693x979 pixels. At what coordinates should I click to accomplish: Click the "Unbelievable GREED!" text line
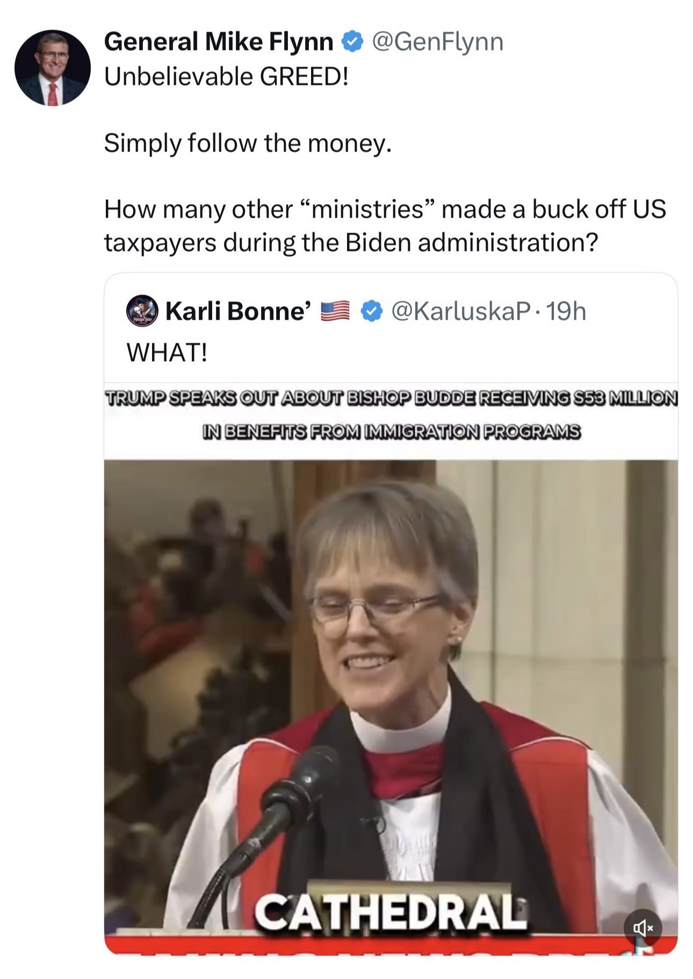coord(226,76)
